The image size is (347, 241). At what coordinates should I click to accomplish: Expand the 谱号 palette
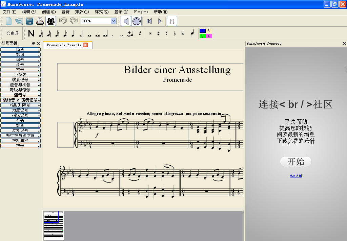(20, 59)
